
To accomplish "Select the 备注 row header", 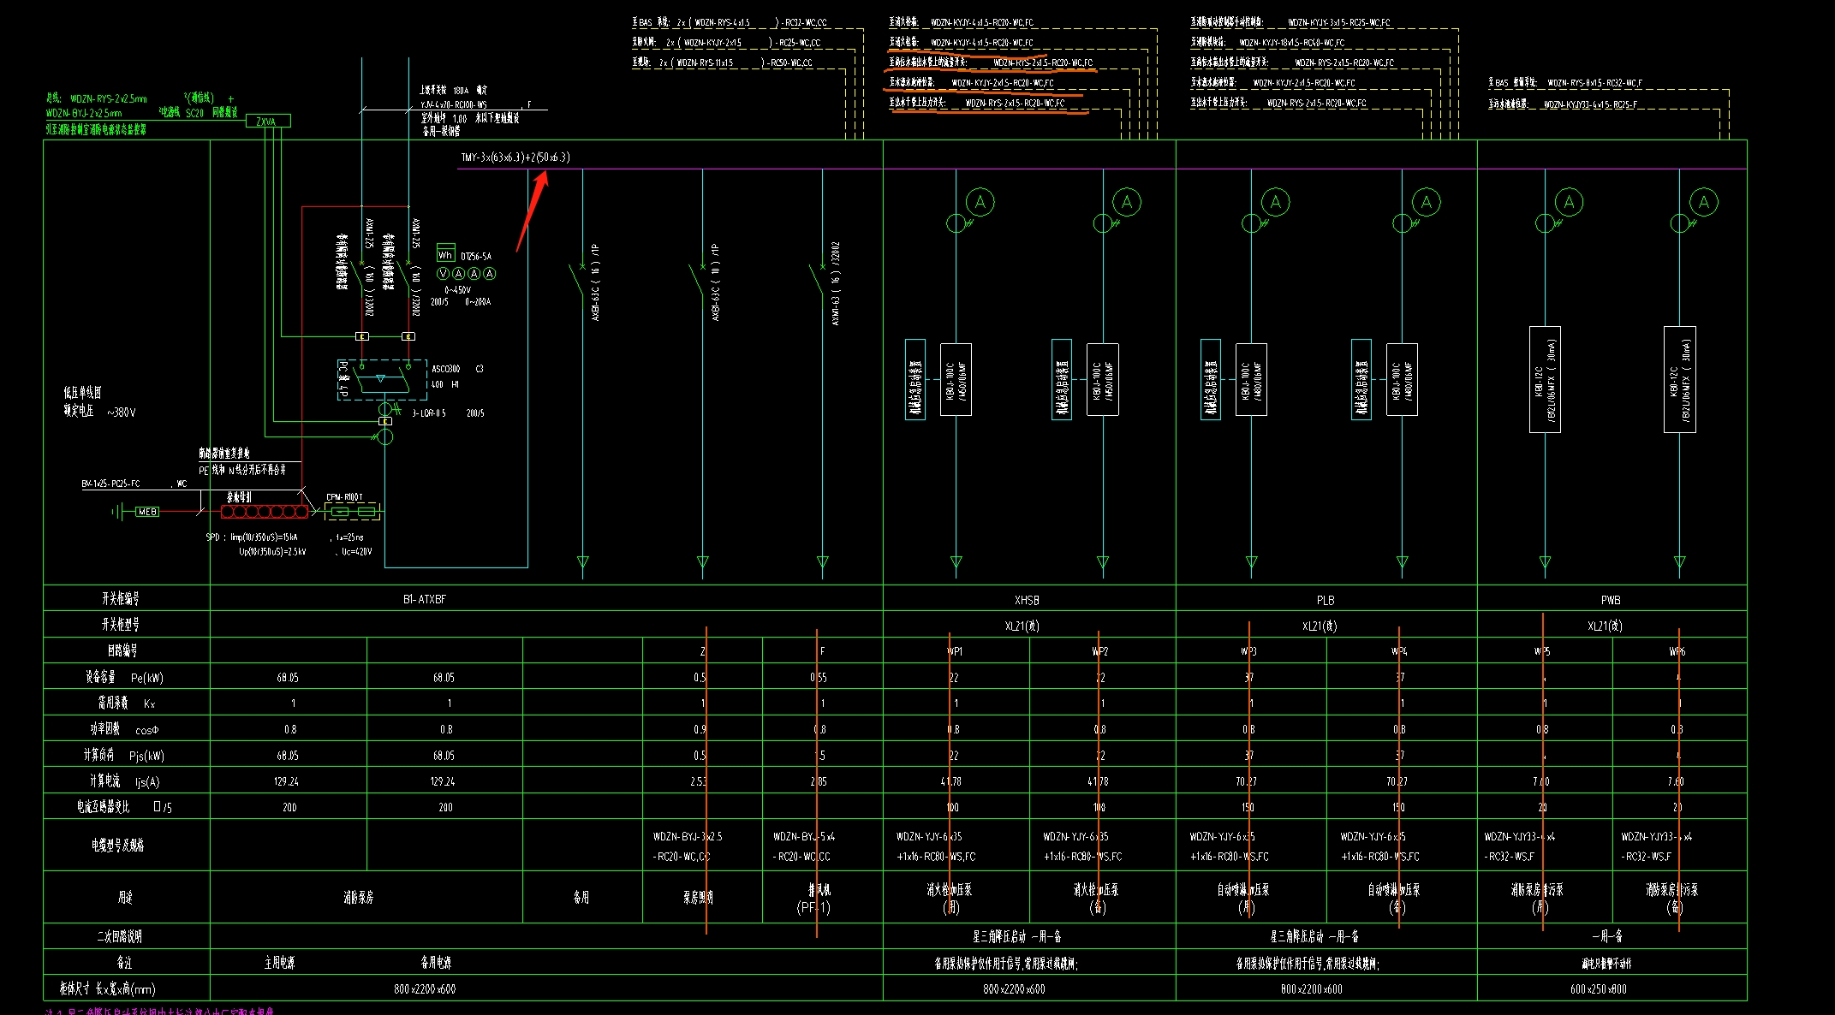I will click(125, 962).
